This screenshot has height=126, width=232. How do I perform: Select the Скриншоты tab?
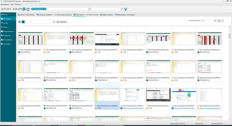click(79, 15)
